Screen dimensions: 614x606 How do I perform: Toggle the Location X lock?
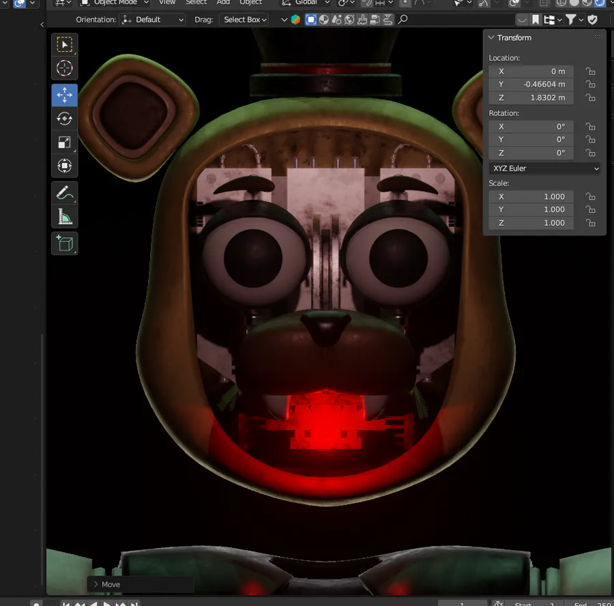click(591, 71)
